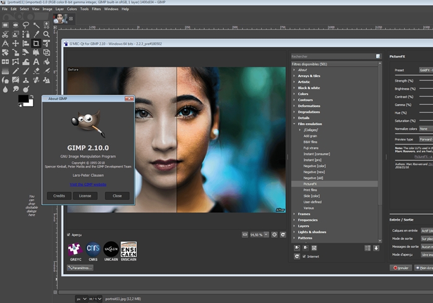Click the black foreground color swatch

22,98
